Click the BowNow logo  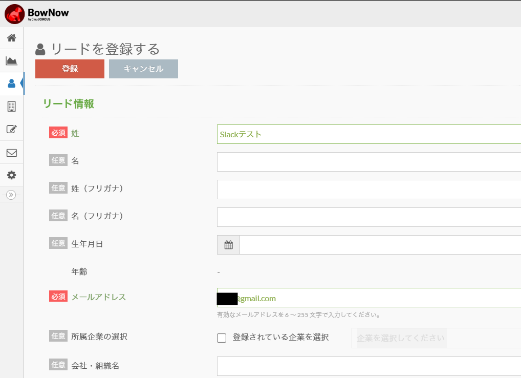(37, 14)
